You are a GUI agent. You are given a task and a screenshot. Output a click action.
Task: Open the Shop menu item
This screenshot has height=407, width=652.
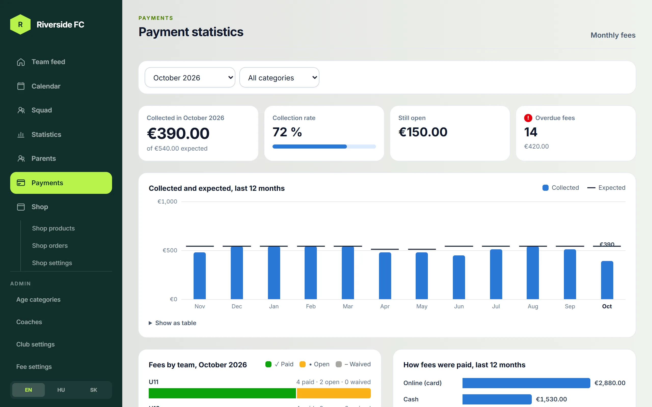coord(61,207)
